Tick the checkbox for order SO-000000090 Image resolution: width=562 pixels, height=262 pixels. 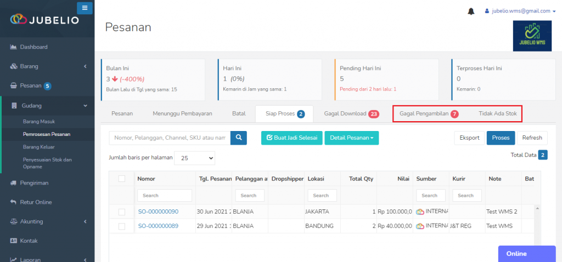[122, 212]
